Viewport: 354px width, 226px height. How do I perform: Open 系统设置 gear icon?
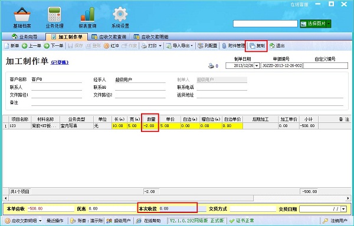pyautogui.click(x=120, y=18)
